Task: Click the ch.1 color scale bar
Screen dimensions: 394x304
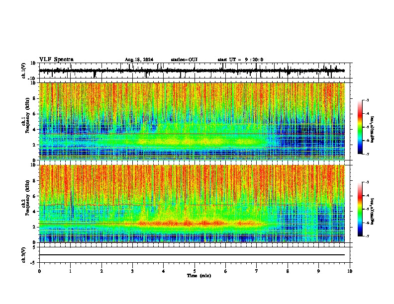Action: pyautogui.click(x=360, y=127)
